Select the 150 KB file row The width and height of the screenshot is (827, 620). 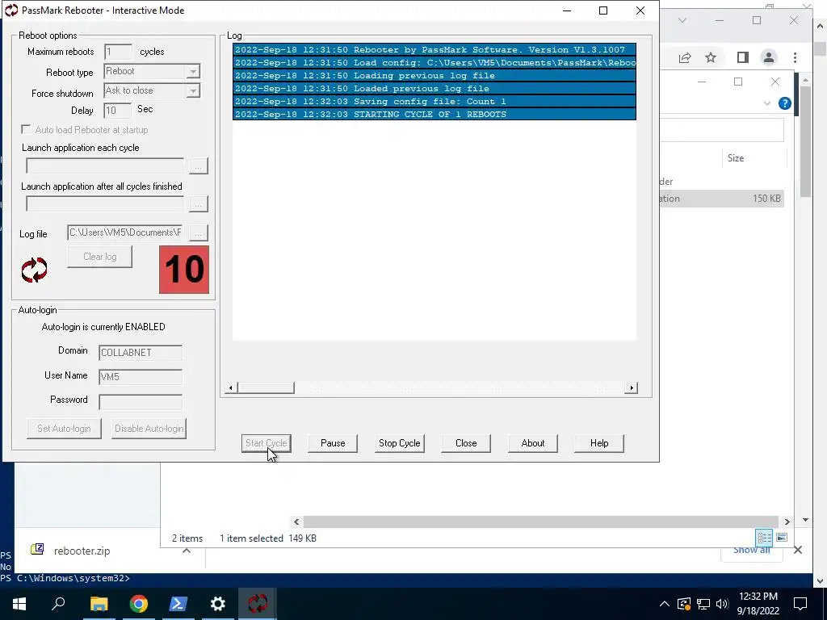[721, 199]
